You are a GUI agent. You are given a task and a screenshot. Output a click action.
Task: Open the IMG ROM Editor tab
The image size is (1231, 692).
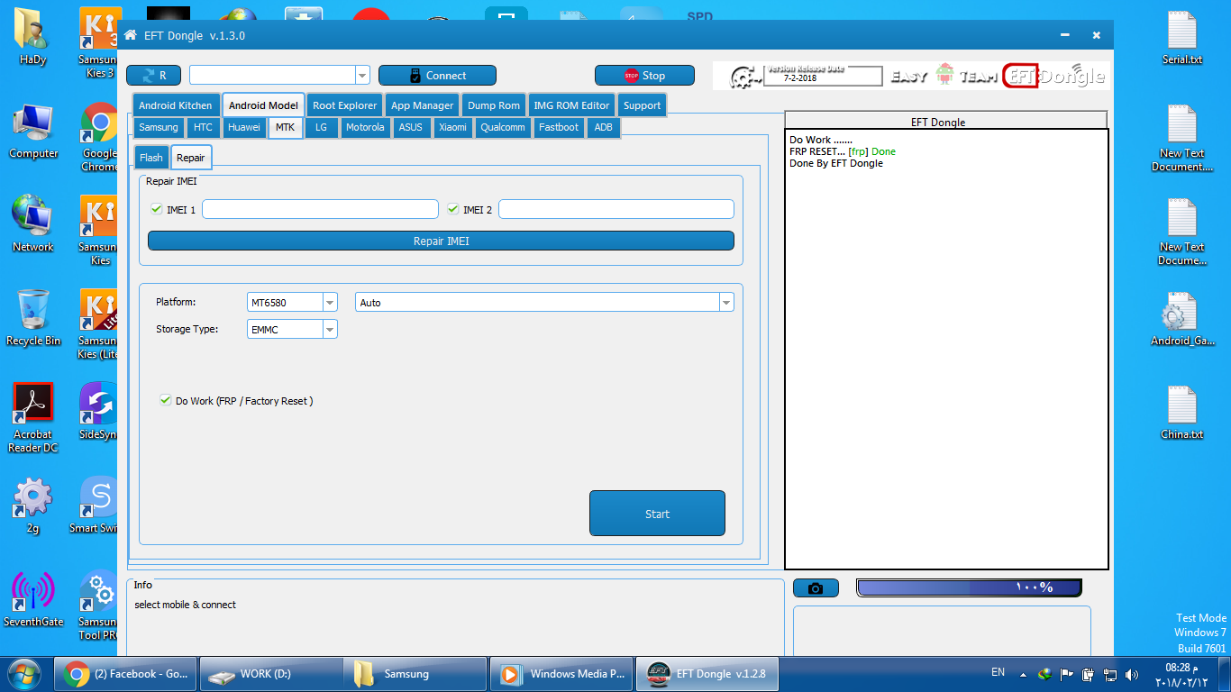pyautogui.click(x=571, y=105)
